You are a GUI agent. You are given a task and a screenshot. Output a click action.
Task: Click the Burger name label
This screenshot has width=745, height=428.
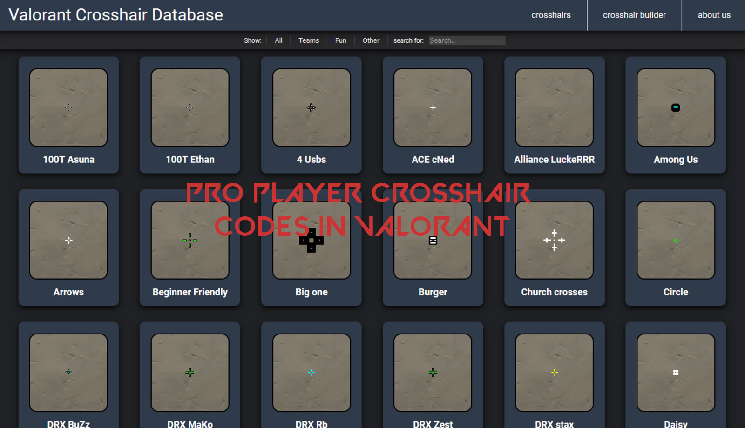coord(433,292)
